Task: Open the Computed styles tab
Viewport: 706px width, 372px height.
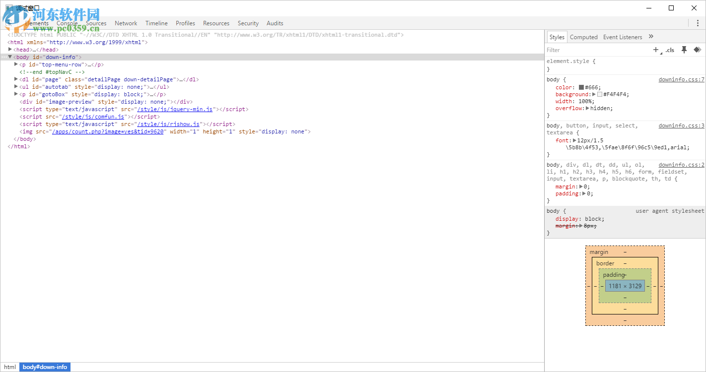Action: click(583, 37)
